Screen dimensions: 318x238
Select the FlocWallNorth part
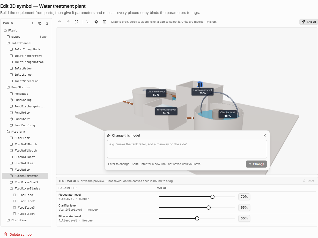25,144
